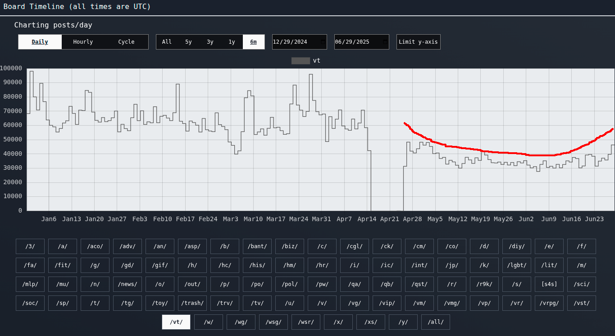Click the active /vt/ board button
The image size is (615, 336).
coord(176,322)
